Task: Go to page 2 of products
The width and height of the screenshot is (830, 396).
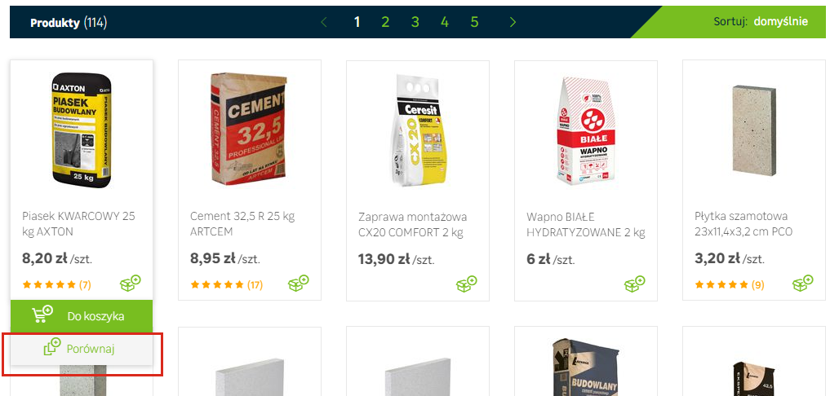Action: 385,22
